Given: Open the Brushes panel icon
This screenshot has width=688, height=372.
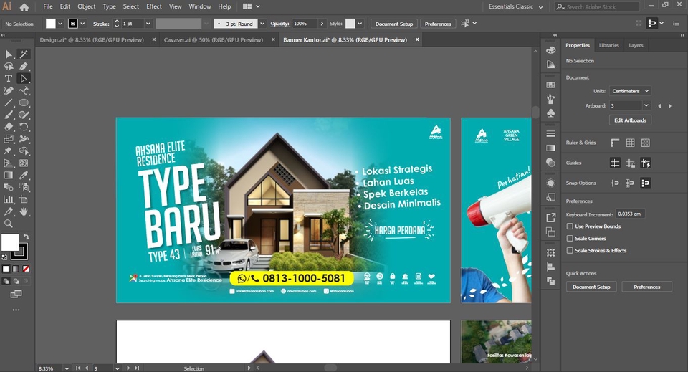Looking at the screenshot, I should click(550, 99).
